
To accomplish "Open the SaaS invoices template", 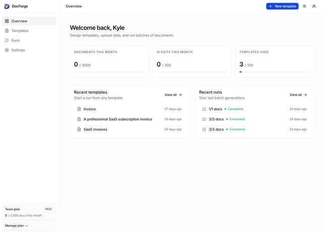I will click(x=129, y=129).
